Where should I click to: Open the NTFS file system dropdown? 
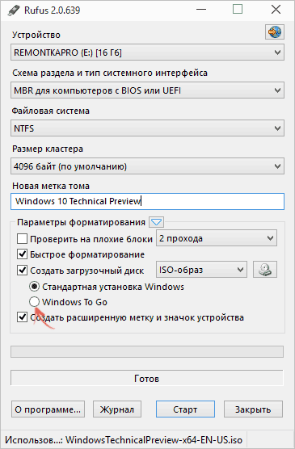coord(147,128)
